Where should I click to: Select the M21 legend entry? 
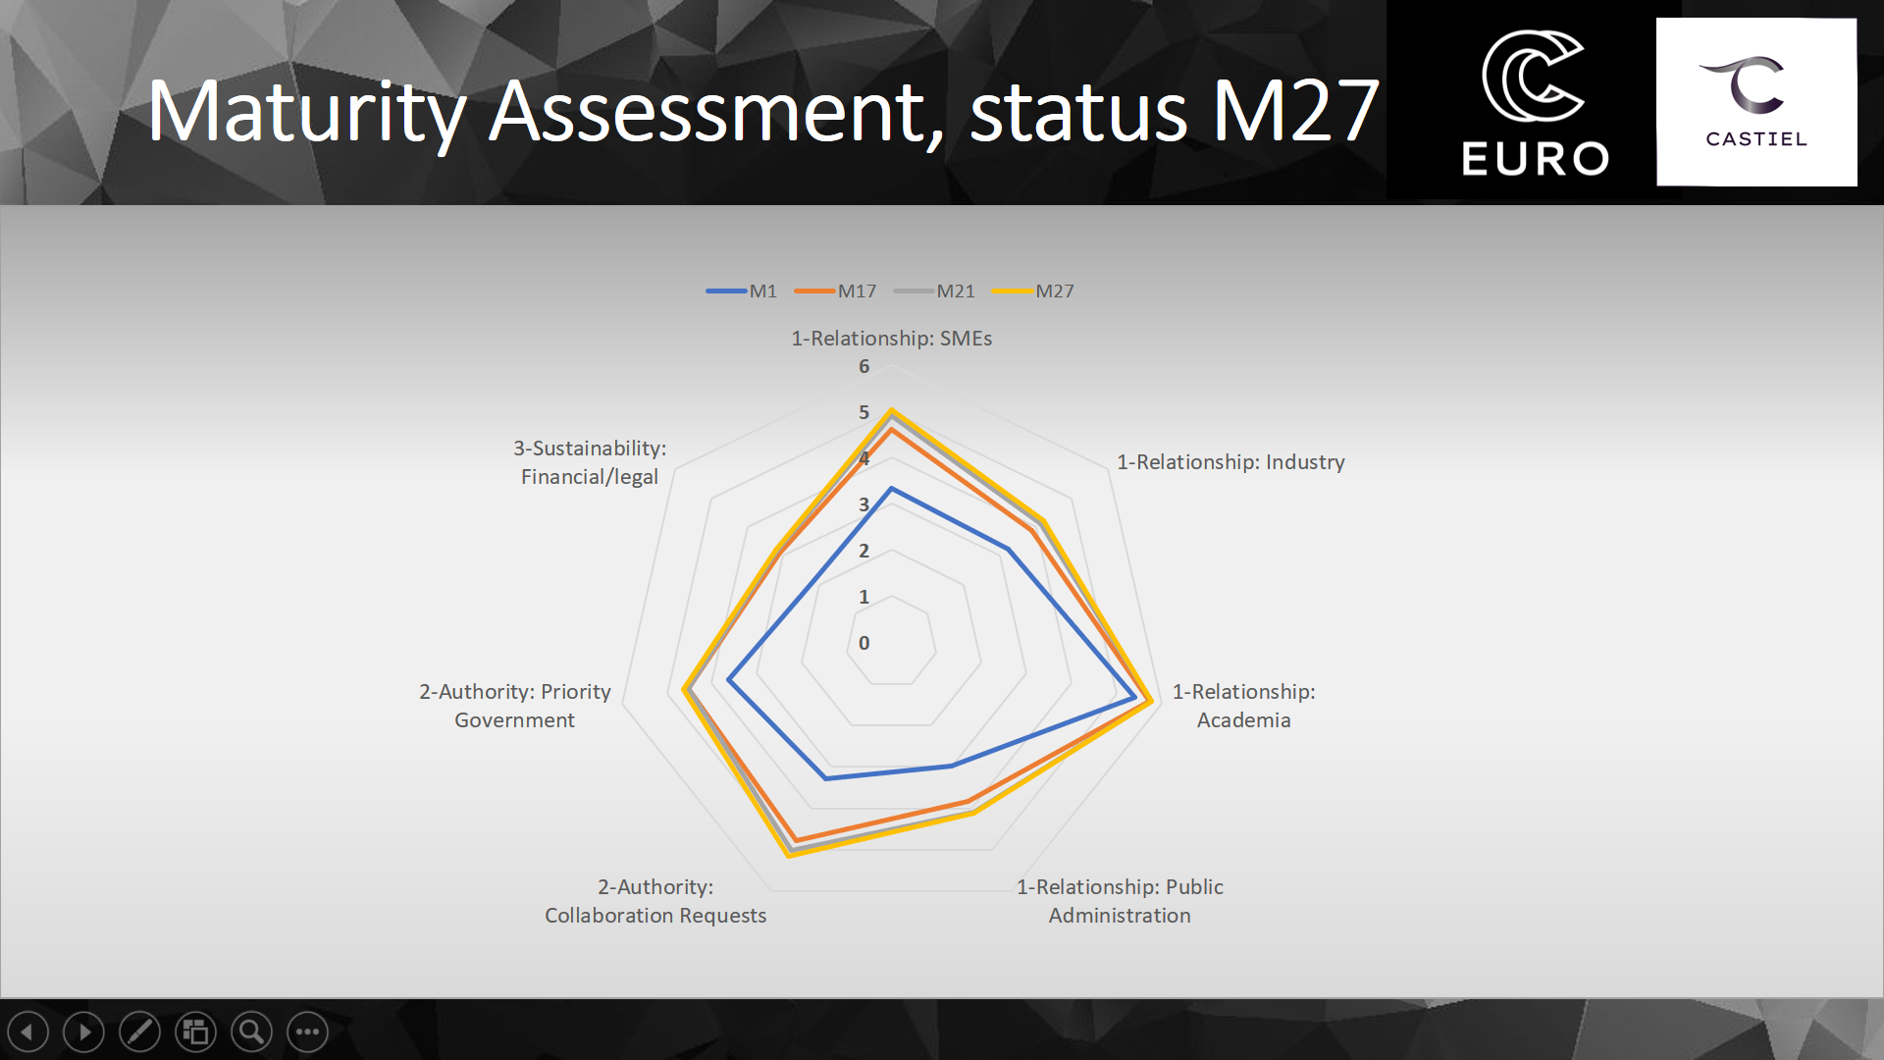click(x=934, y=291)
